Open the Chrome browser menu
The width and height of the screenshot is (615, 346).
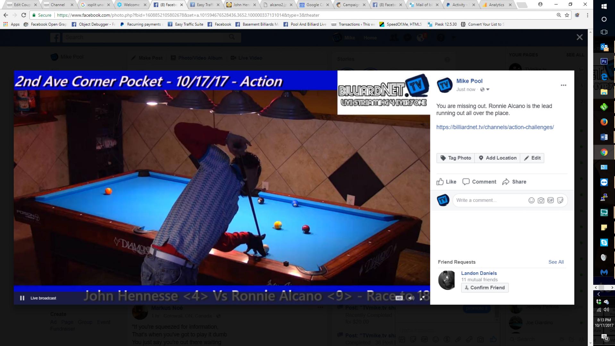point(587,15)
